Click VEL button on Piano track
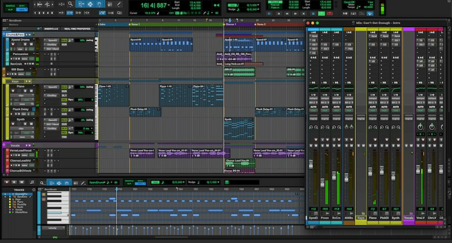The height and width of the screenshot is (243, 452). pos(64,100)
